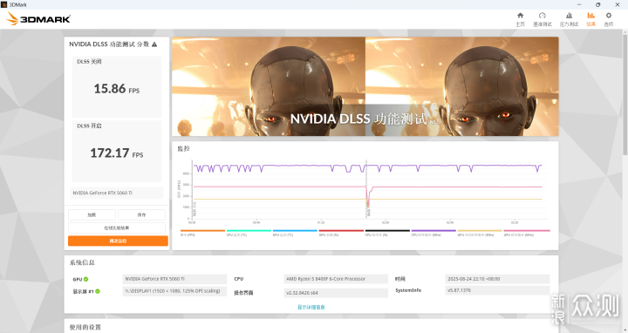
Task: Open Options (选项) gear icon
Action: (x=609, y=19)
